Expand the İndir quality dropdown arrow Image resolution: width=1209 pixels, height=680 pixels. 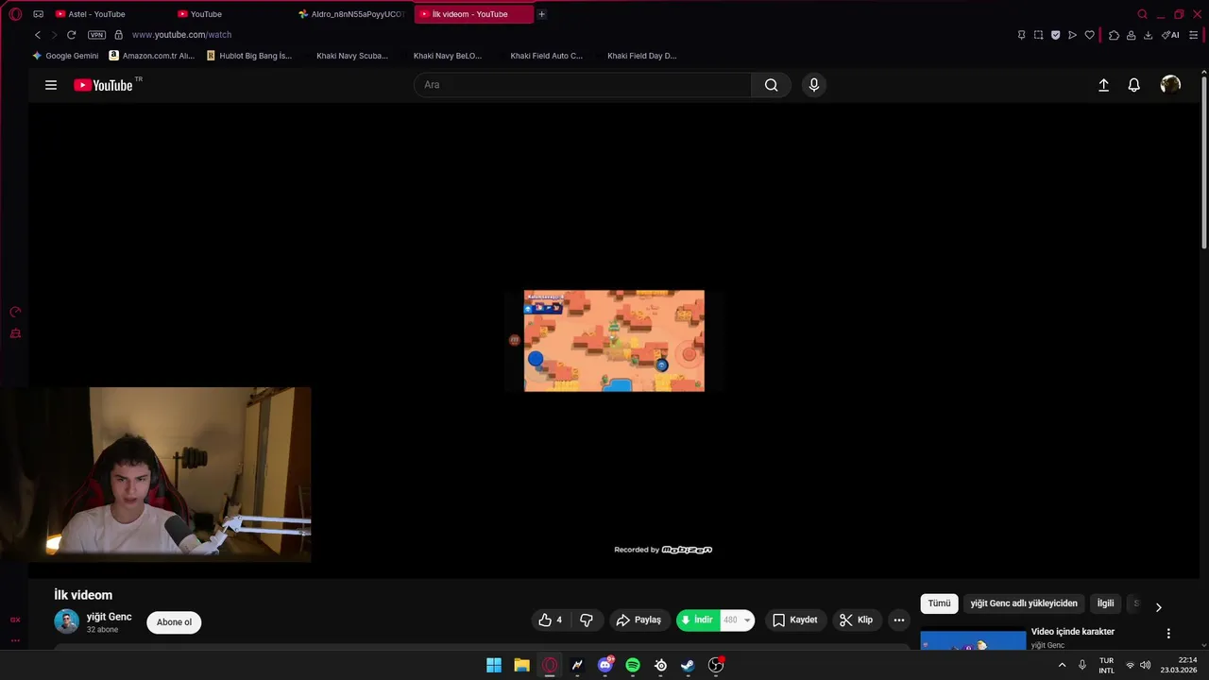click(x=747, y=620)
